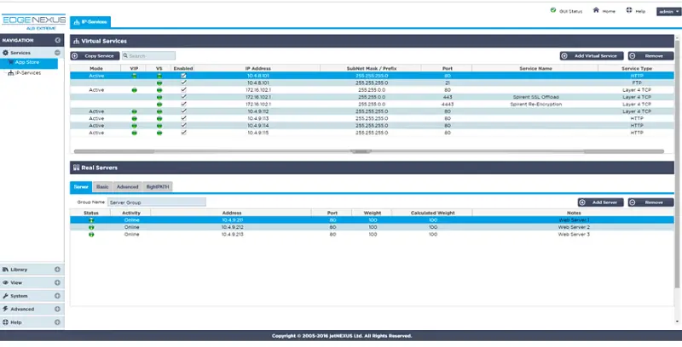Click VS status icon for Spirent SSL Offload
Image resolution: width=682 pixels, height=347 pixels.
click(159, 97)
